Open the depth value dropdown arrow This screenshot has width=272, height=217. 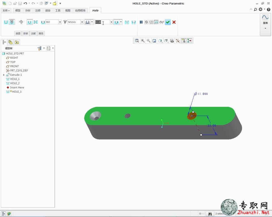pos(111,22)
